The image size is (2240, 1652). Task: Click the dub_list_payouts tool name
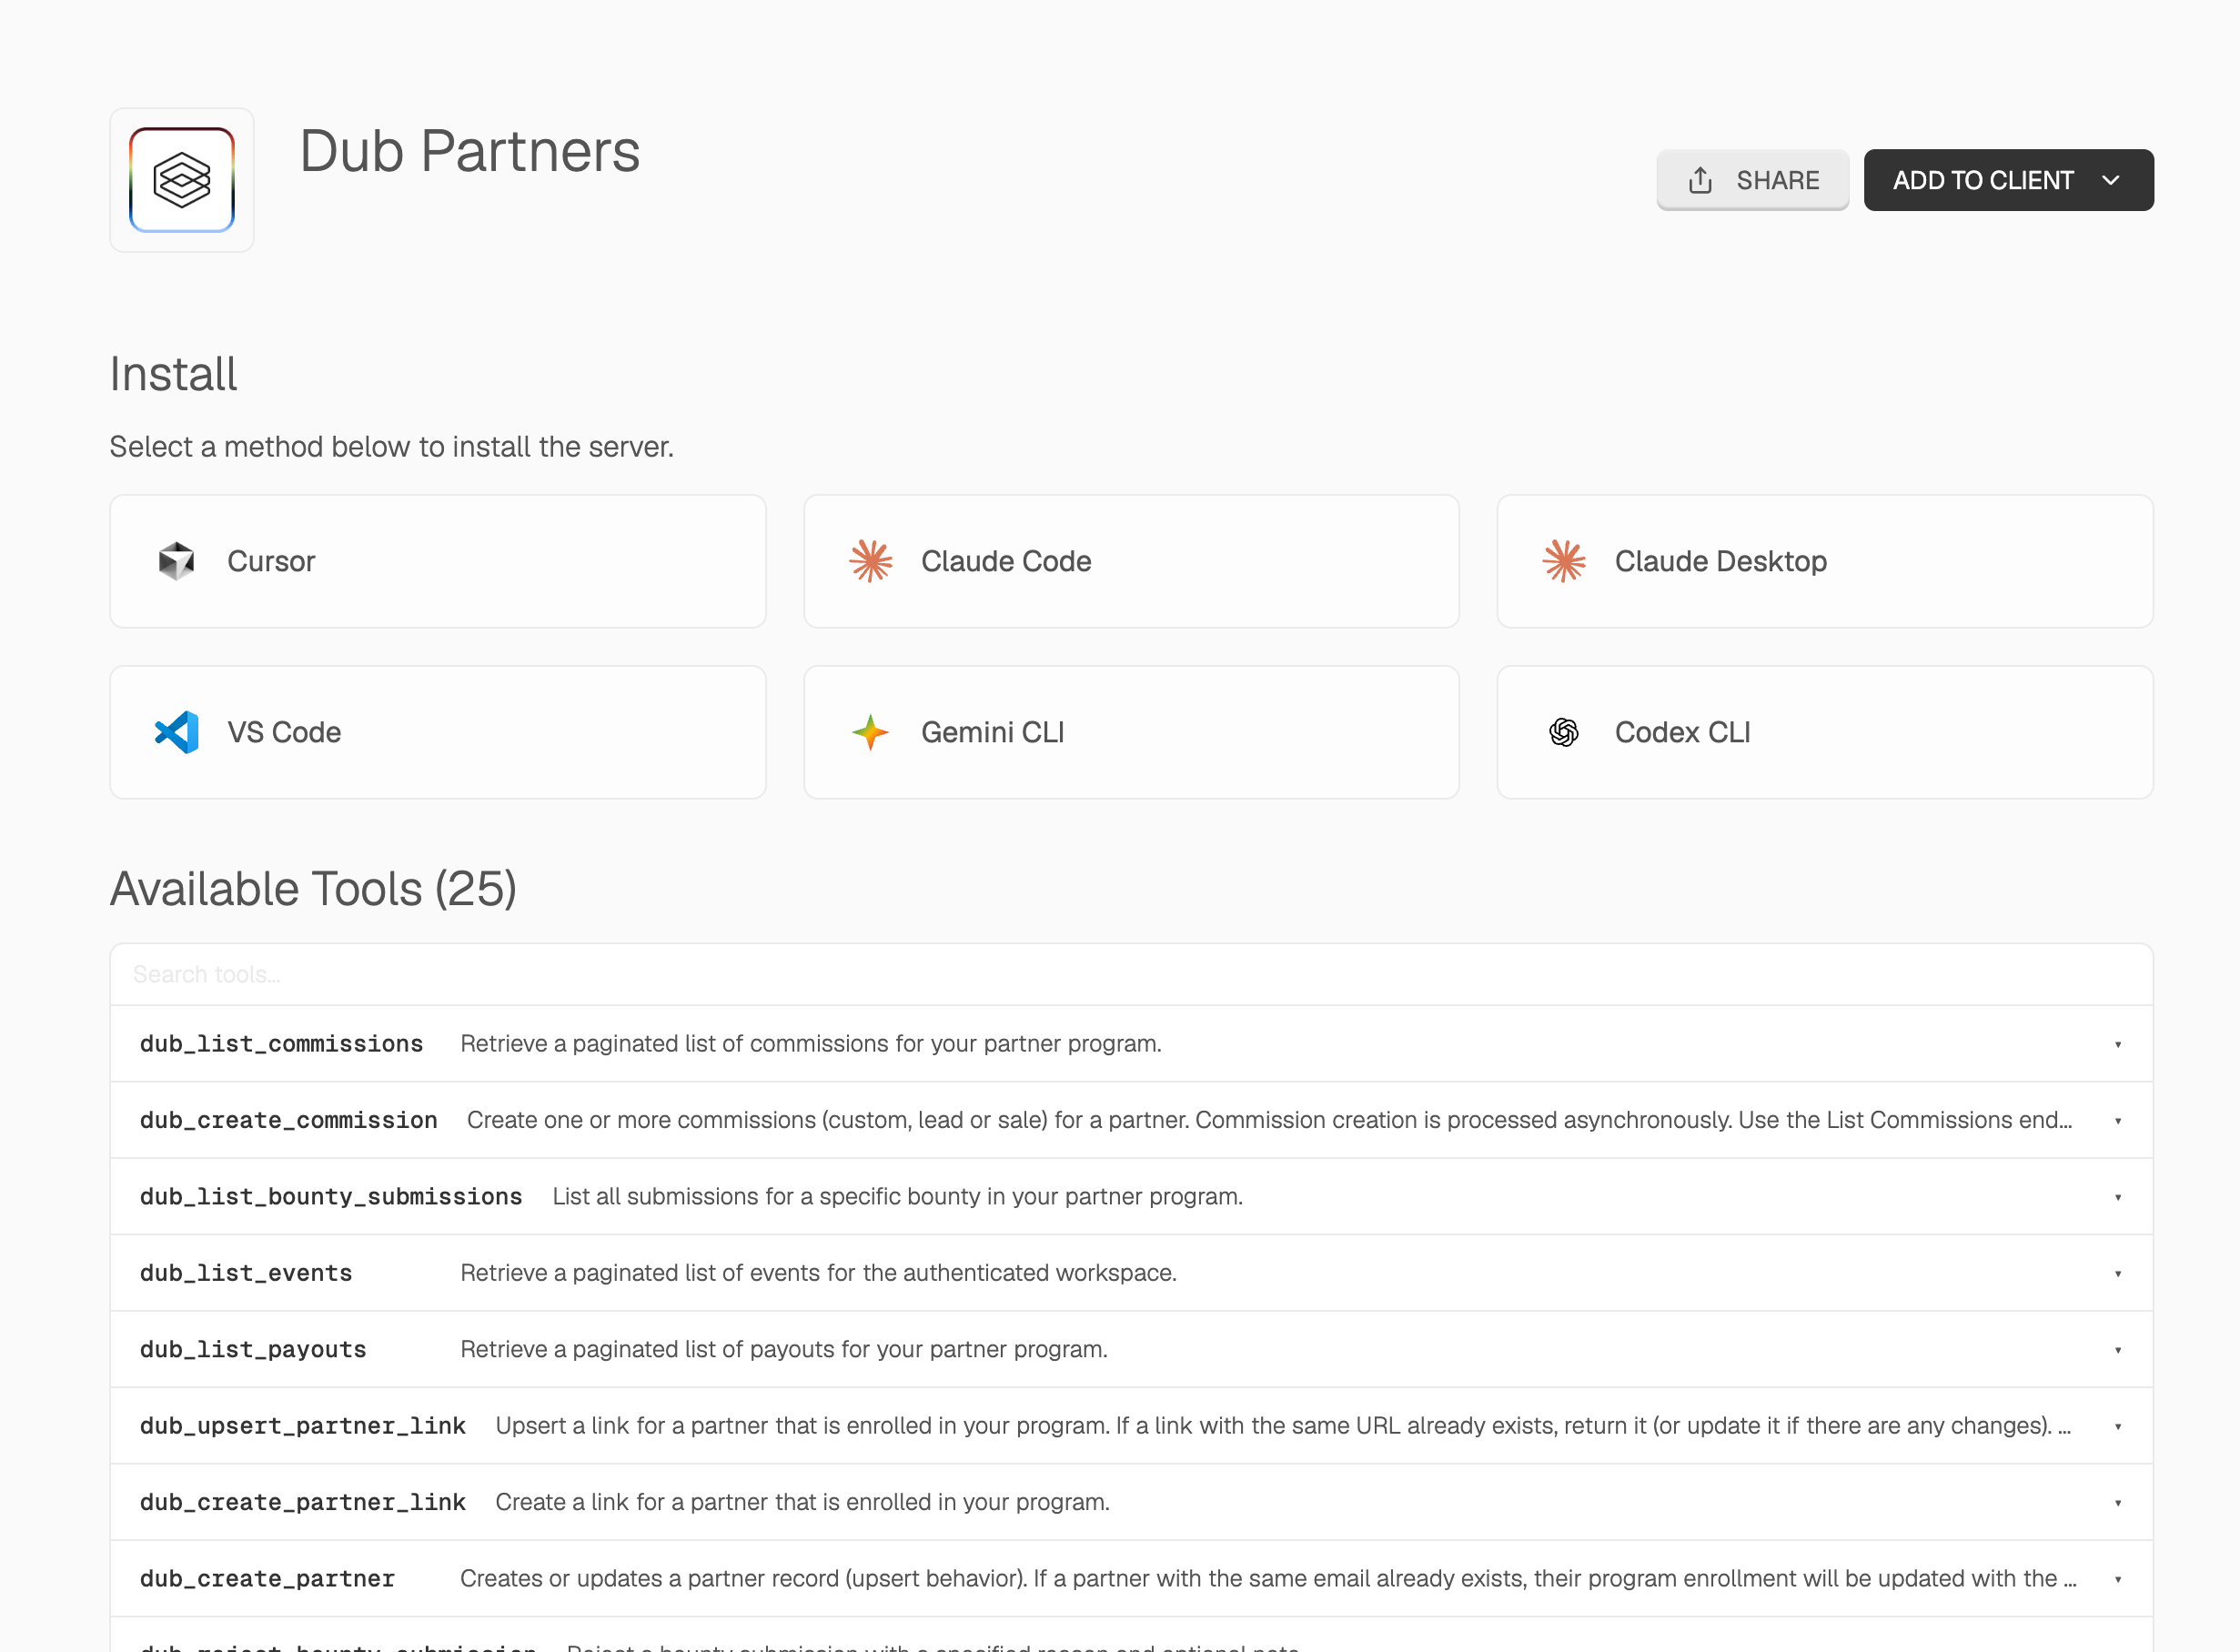point(253,1350)
